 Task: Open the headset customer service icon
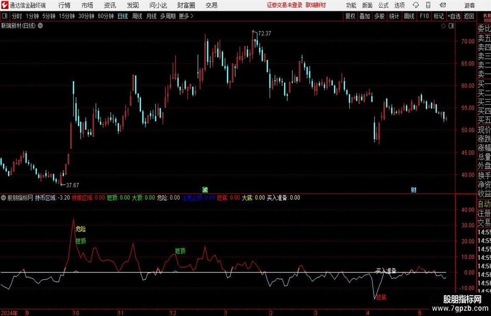coord(416,5)
